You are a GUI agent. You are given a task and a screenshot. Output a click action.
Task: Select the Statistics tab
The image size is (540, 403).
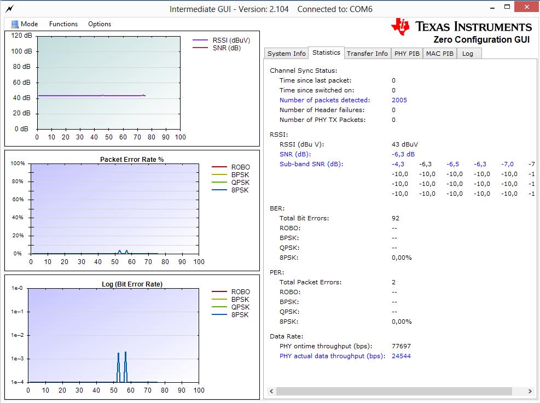(x=326, y=52)
